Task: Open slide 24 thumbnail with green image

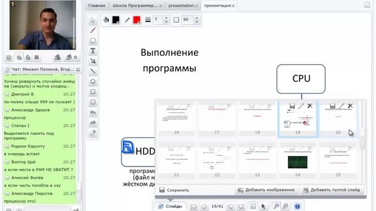Action: pos(298,162)
